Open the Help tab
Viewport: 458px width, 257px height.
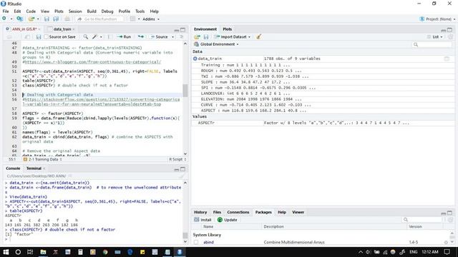point(282,212)
